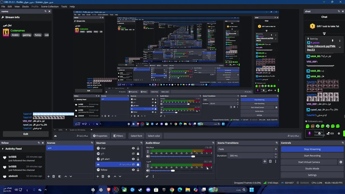Viewport: 345px width, 194px height.
Task: Click the Select color button
Action: tap(154, 136)
